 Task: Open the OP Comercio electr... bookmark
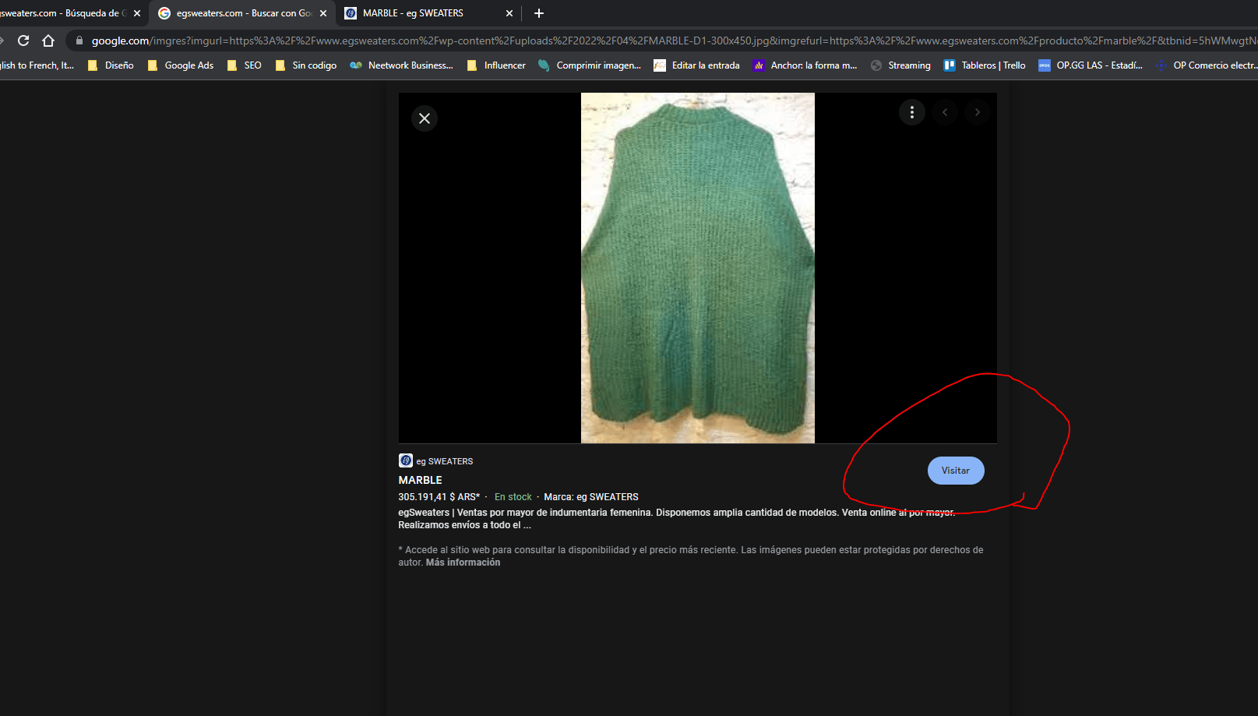point(1205,65)
